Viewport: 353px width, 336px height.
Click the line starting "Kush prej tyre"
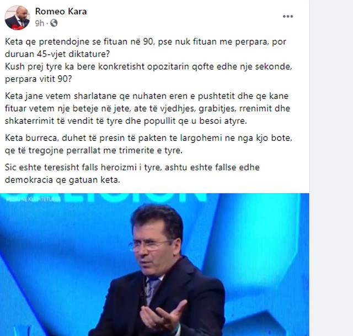click(x=148, y=67)
